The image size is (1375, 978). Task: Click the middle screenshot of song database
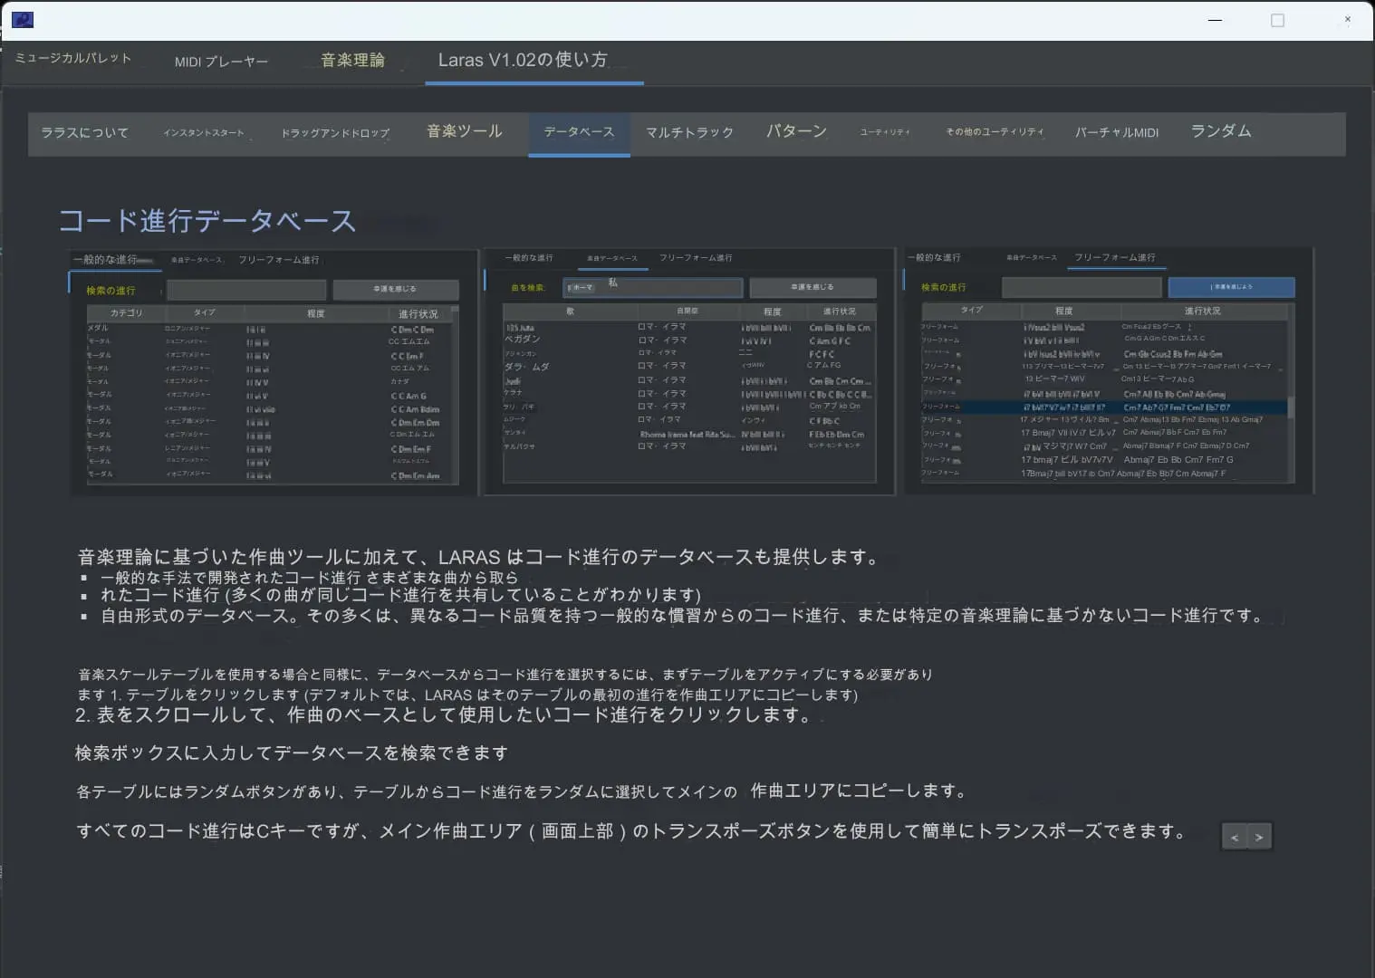pyautogui.click(x=689, y=371)
